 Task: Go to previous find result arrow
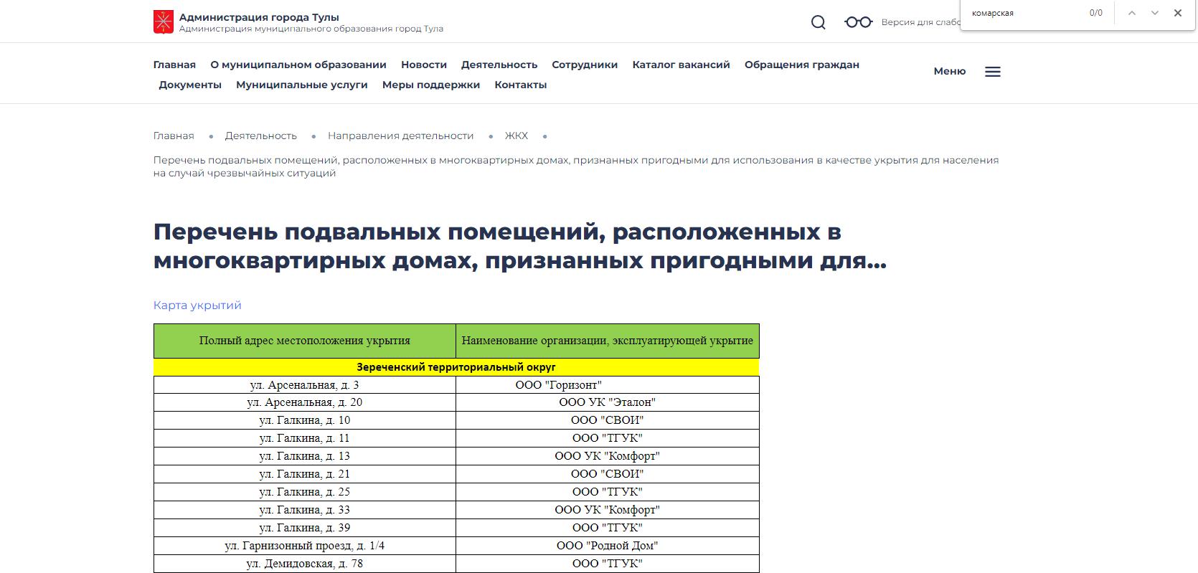click(x=1131, y=13)
